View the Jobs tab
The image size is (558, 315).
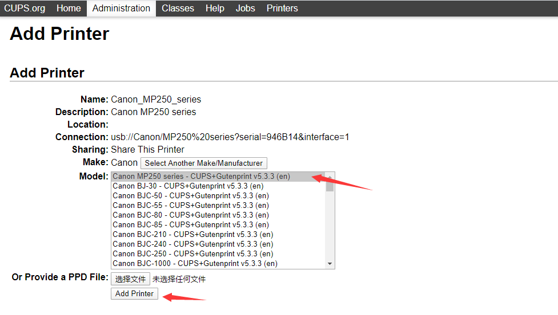tap(245, 8)
